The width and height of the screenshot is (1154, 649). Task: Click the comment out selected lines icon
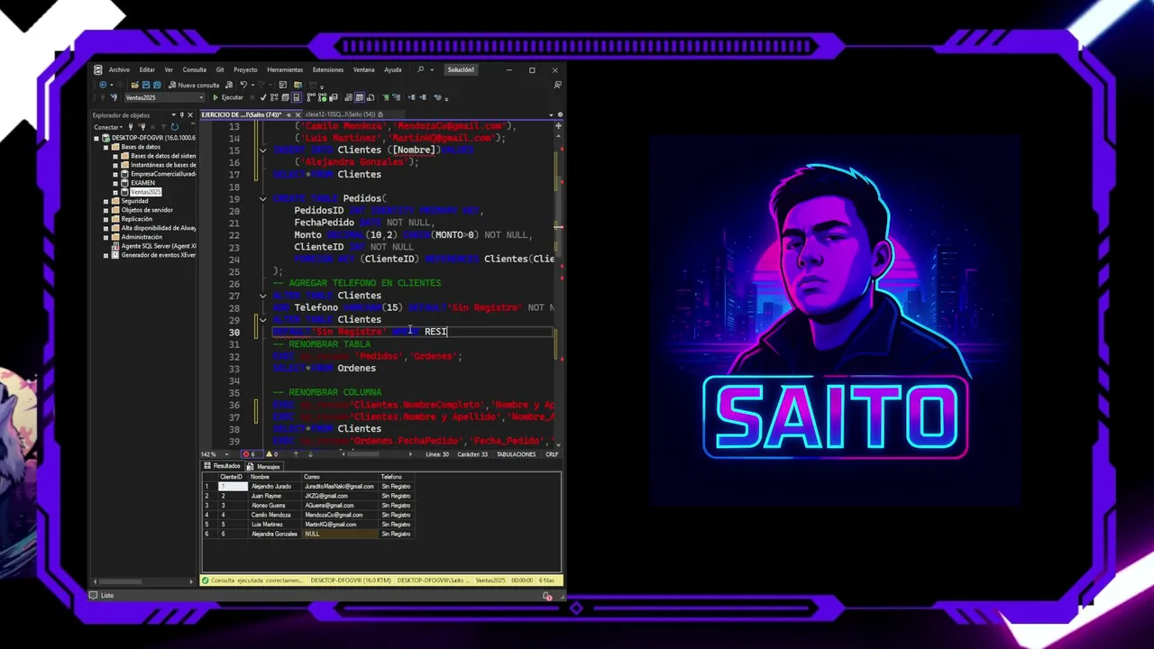tap(385, 97)
